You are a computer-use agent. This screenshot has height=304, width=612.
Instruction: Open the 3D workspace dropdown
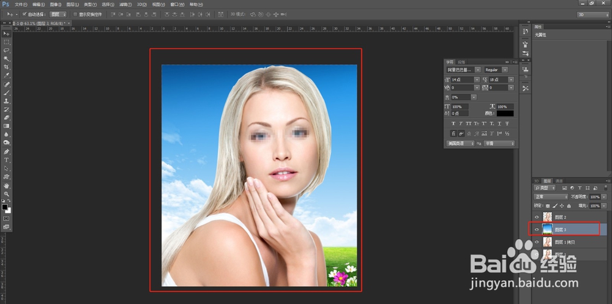click(593, 15)
